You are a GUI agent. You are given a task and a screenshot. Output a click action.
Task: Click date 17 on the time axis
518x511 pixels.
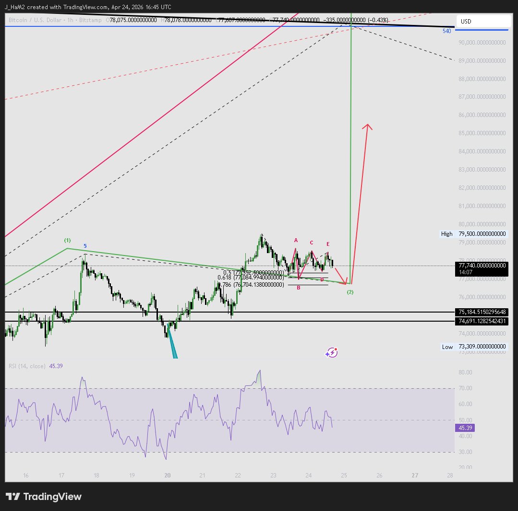click(x=61, y=476)
